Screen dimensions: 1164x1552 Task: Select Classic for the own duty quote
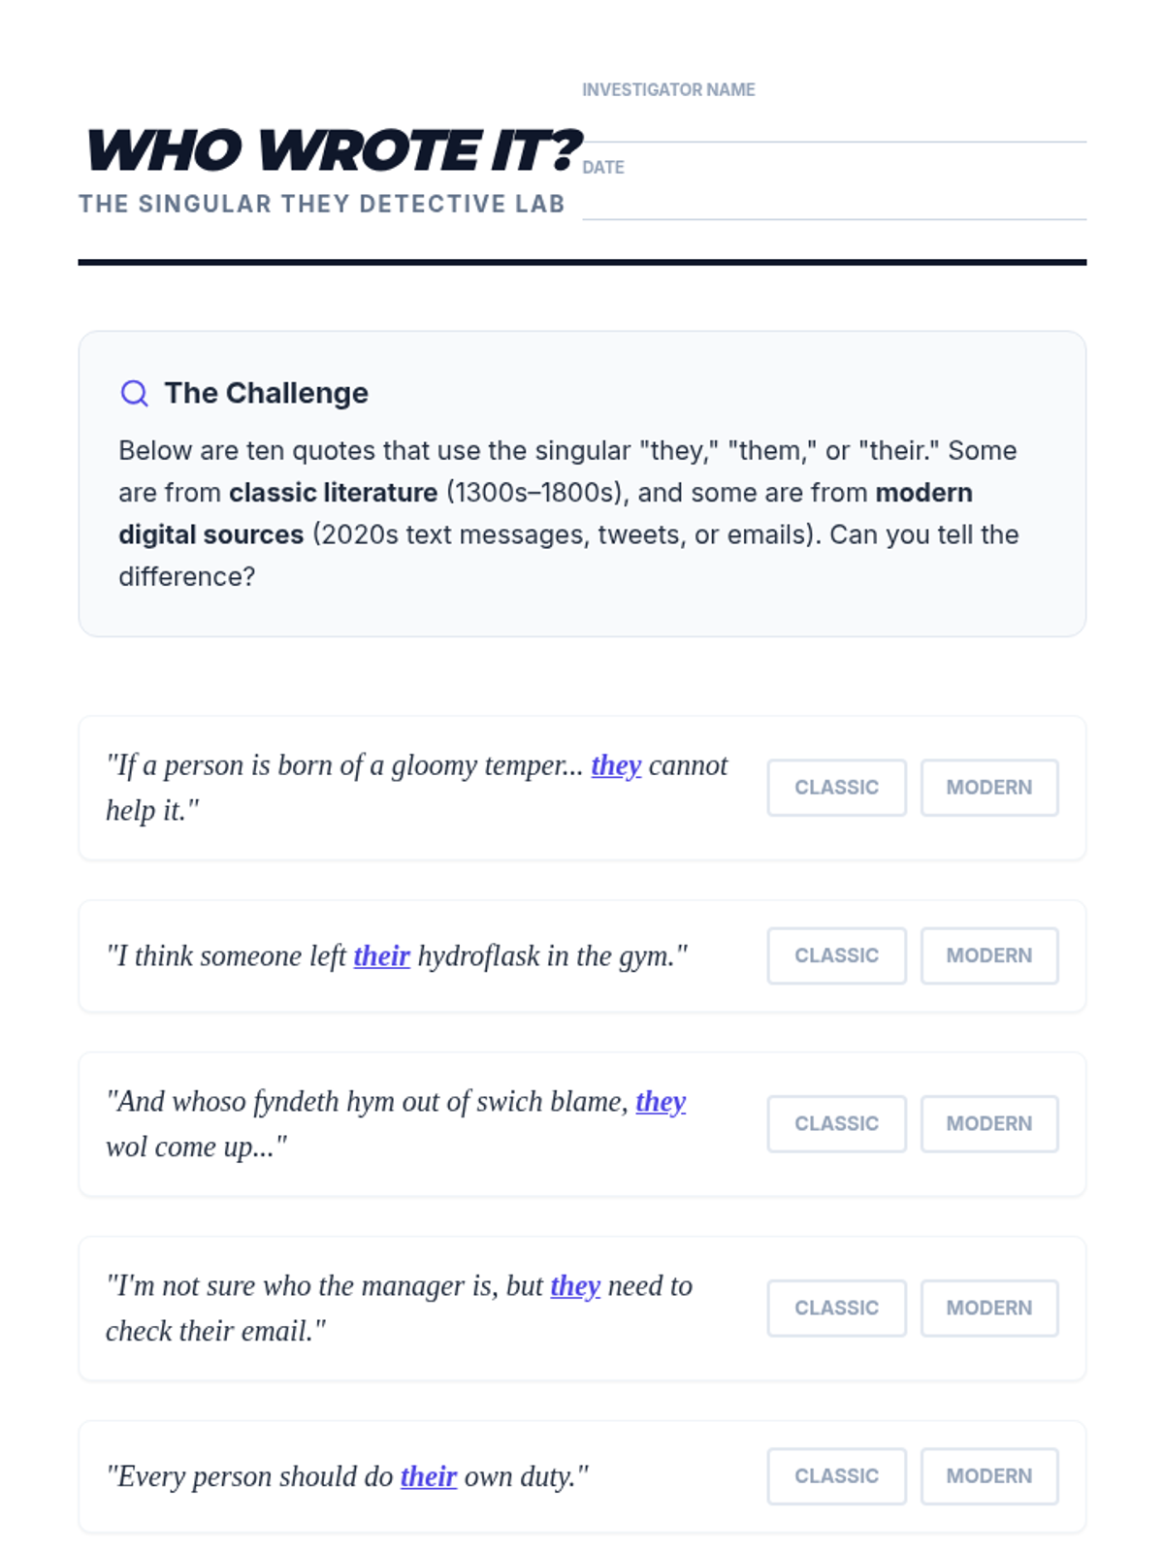[x=836, y=1475]
